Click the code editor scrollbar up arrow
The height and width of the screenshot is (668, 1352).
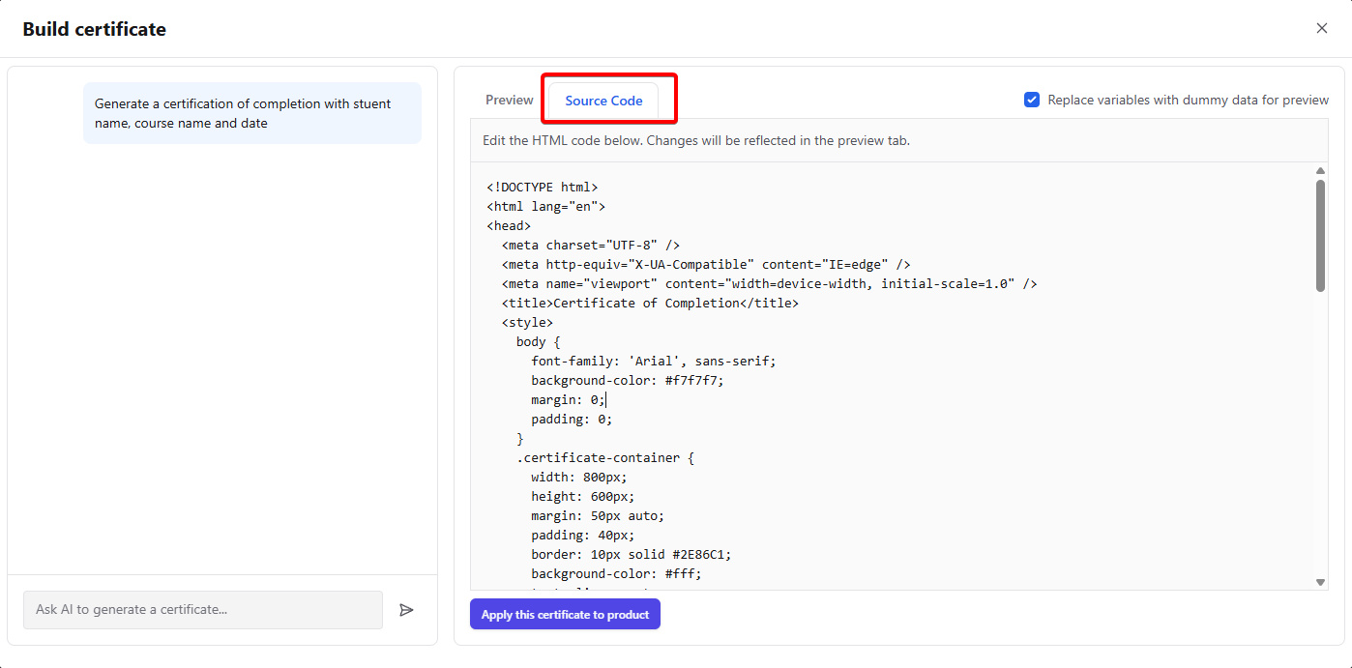1319,170
